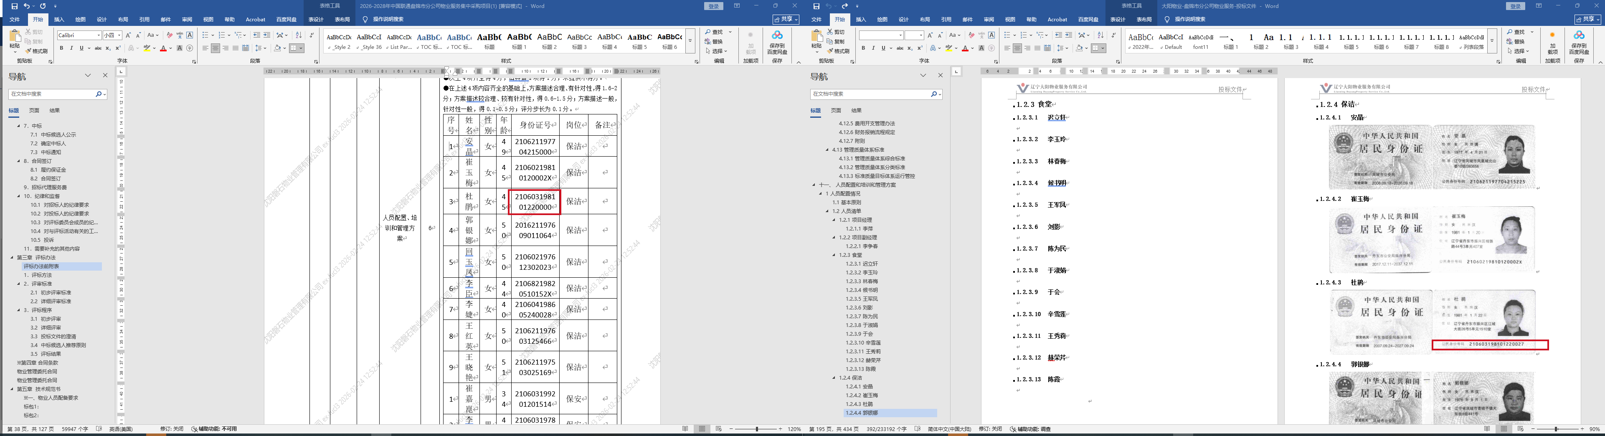Right-align text in the right window ribbon
Viewport: 1605px width, 436px height.
click(x=1027, y=48)
